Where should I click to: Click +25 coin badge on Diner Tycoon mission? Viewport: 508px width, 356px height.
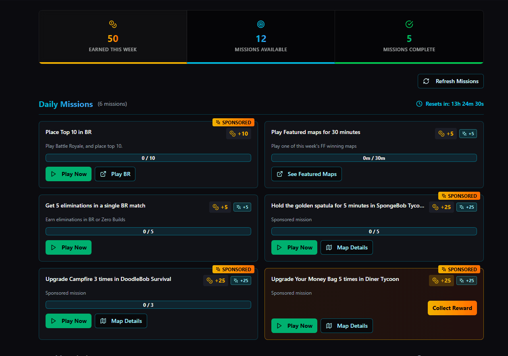[x=441, y=281]
